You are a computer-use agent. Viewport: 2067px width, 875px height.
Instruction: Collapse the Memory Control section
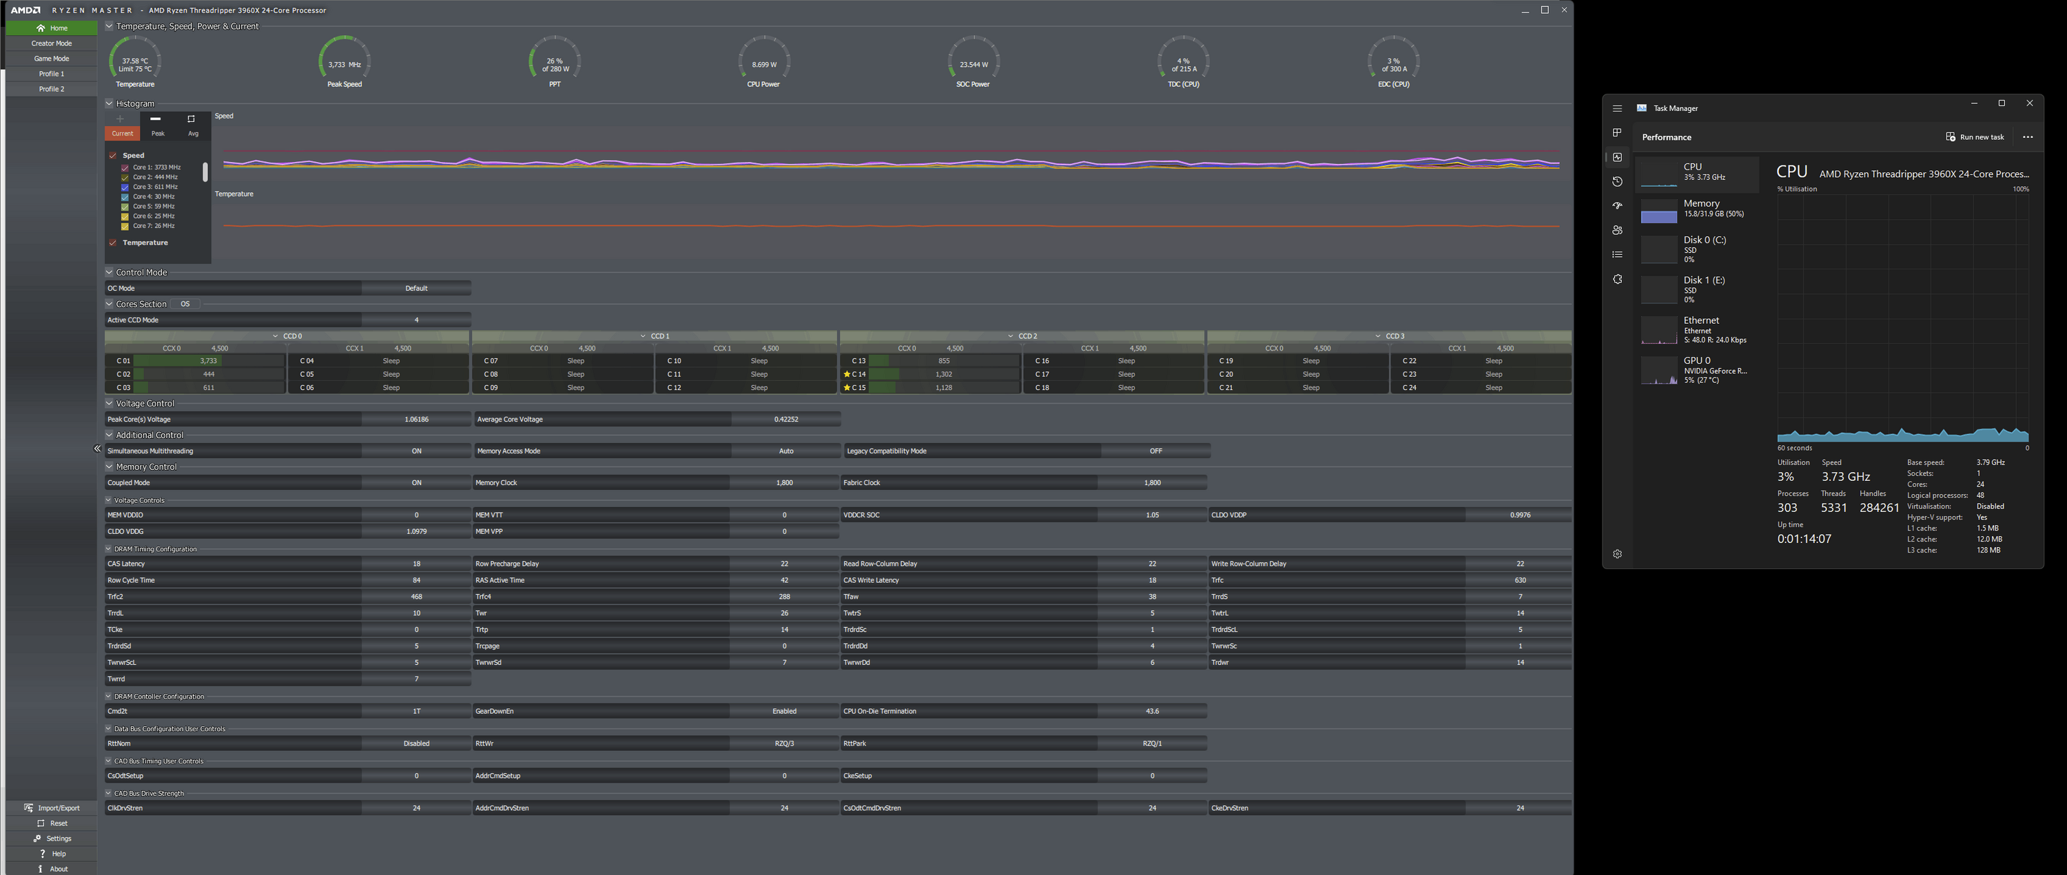pos(109,466)
